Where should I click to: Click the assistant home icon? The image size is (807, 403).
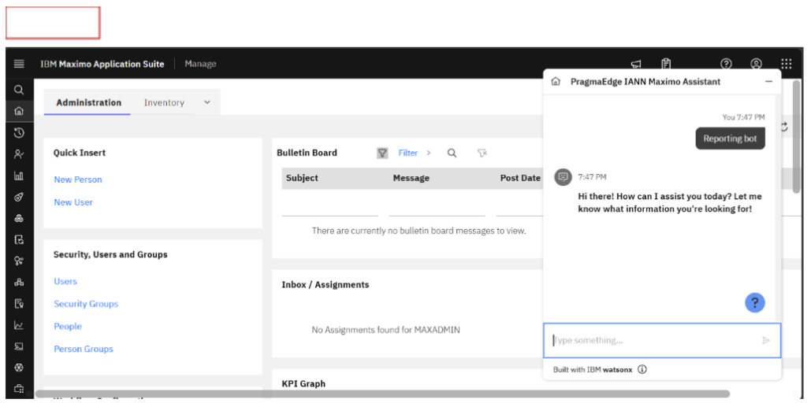[556, 82]
